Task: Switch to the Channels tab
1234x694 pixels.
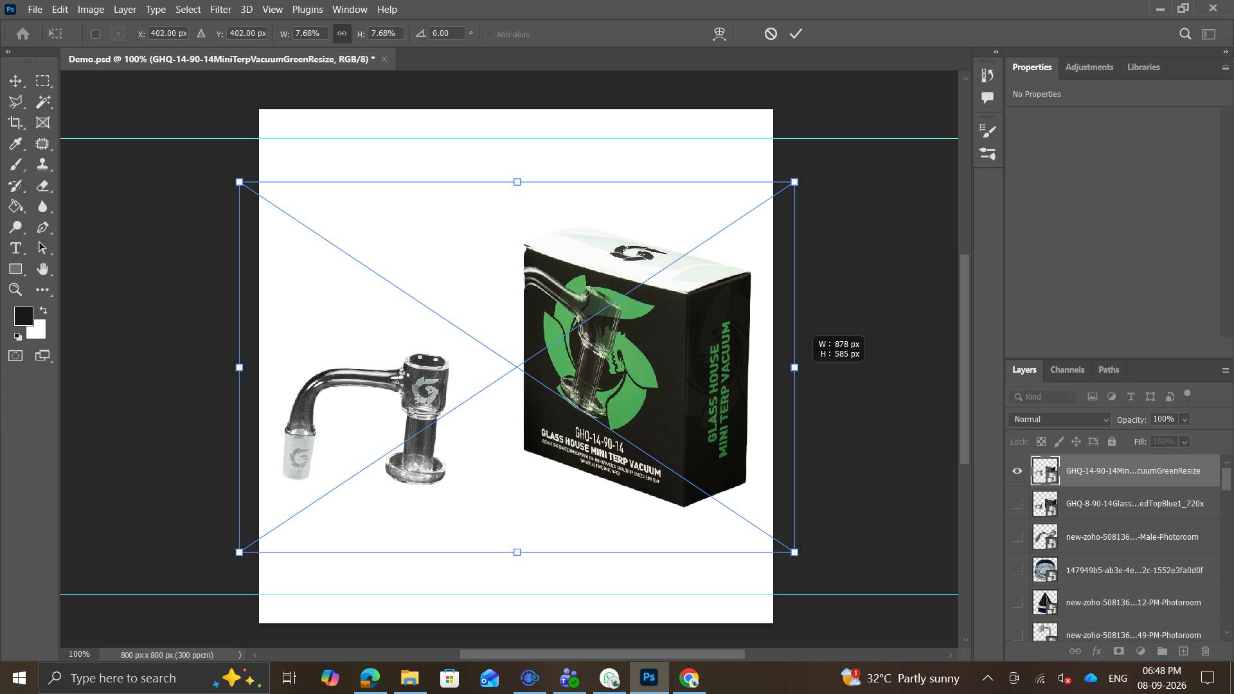Action: (x=1067, y=370)
